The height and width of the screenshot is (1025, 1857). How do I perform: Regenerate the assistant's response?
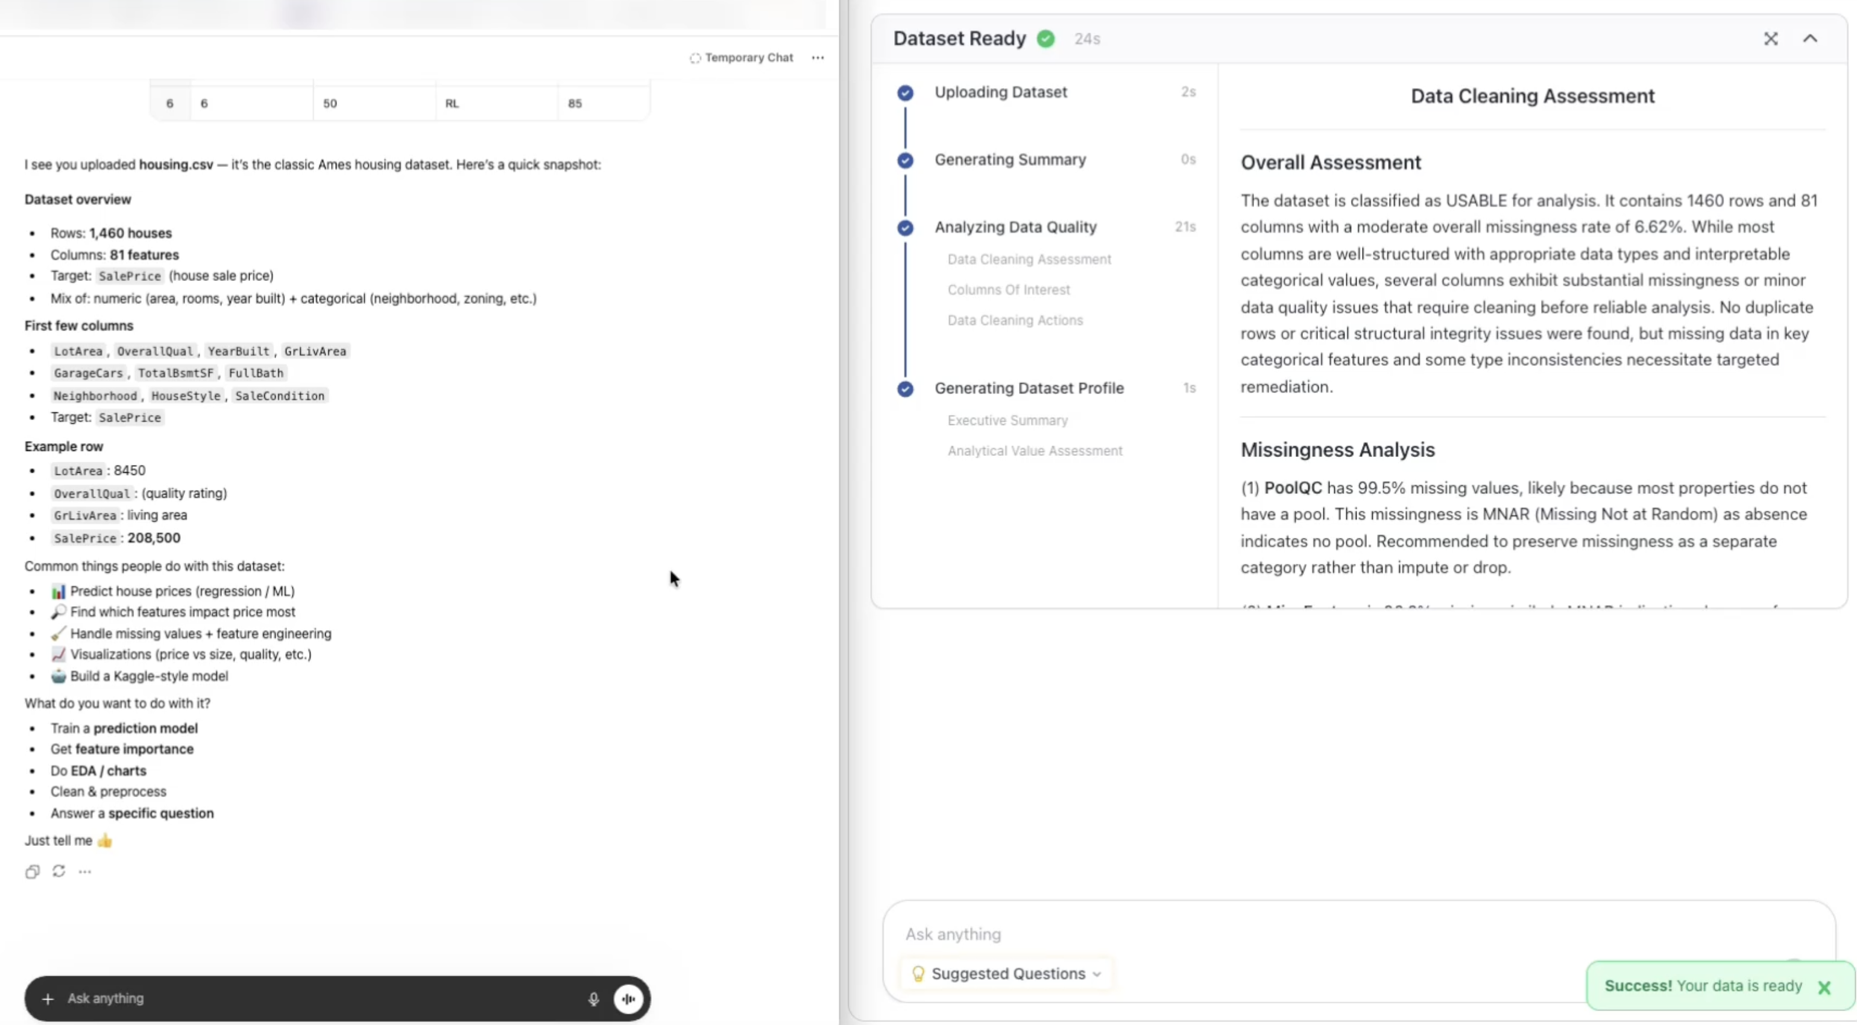pos(58,871)
